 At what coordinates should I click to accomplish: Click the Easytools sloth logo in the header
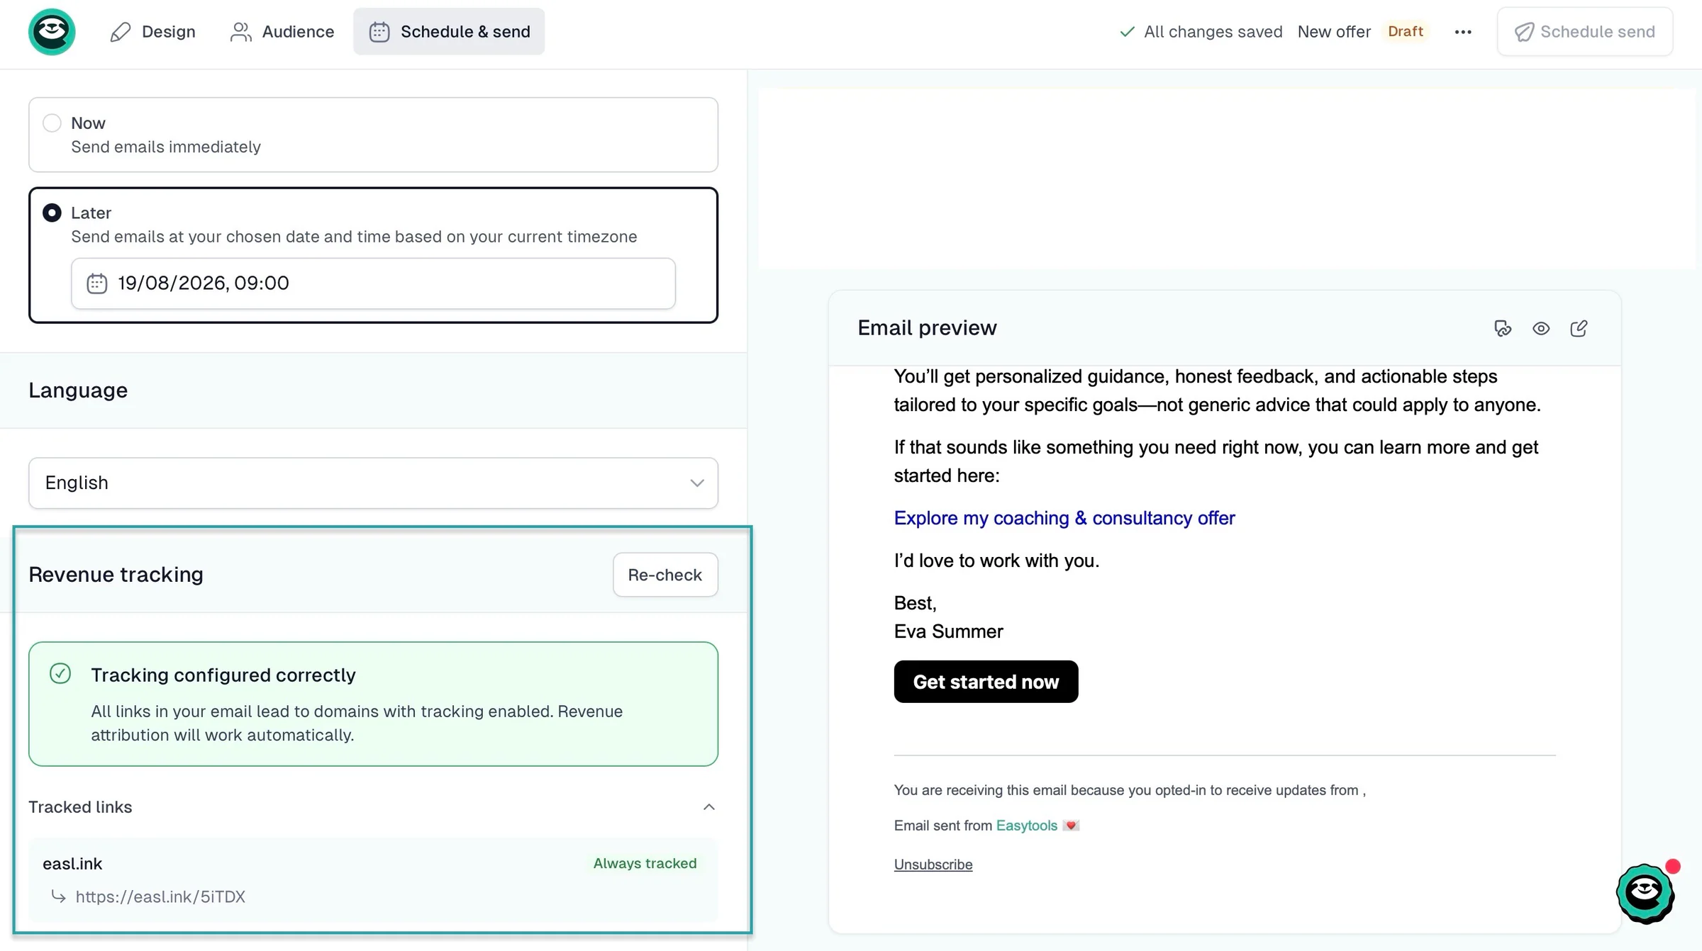[x=52, y=32]
